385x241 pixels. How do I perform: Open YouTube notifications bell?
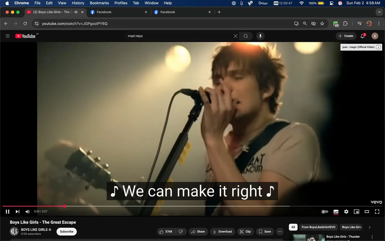tap(362, 36)
